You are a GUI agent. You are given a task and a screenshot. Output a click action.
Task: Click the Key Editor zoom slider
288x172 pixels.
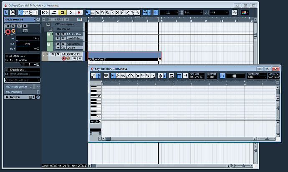pyautogui.click(x=266, y=139)
